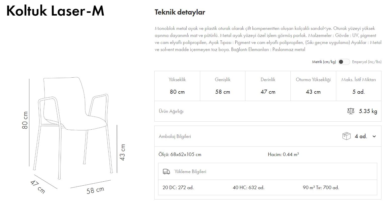Click the Koltuk Laser-M product title
Viewport: 387px width, 207px height.
click(x=55, y=11)
